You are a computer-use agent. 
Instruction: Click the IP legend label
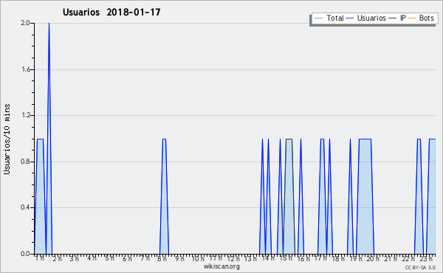click(x=403, y=18)
